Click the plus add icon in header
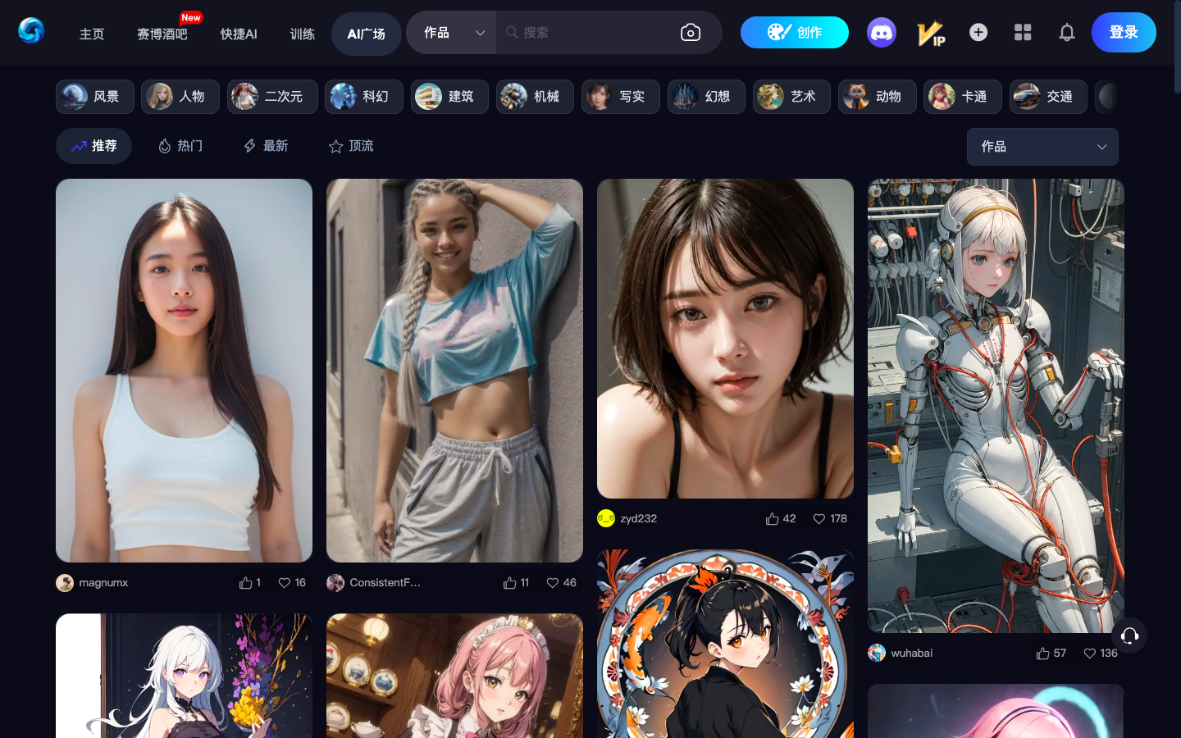 978,32
